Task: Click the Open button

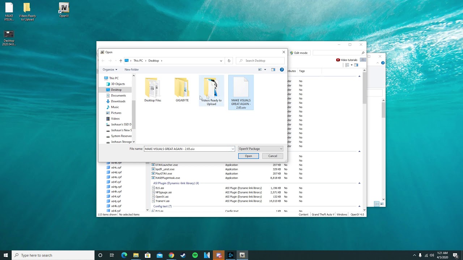Action: tap(249, 156)
